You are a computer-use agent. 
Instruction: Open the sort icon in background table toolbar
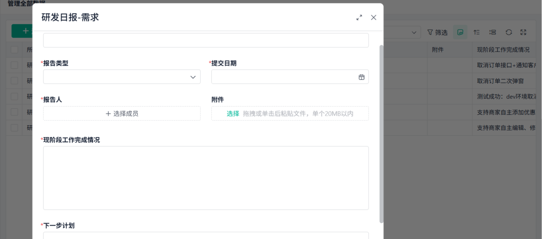coord(477,33)
